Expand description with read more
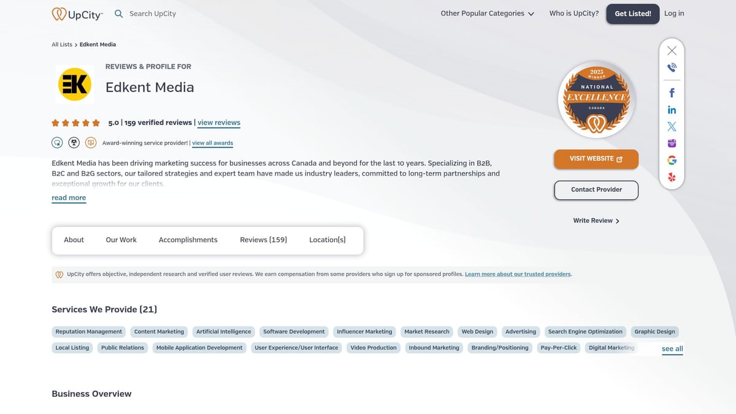The height and width of the screenshot is (414, 736). point(69,197)
